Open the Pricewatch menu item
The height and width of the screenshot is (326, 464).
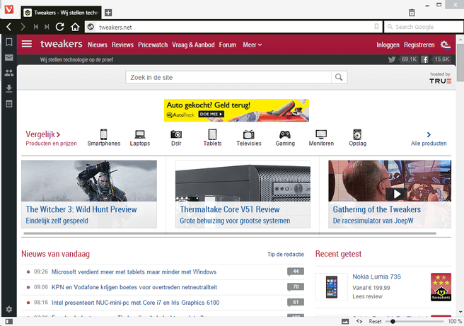click(153, 45)
